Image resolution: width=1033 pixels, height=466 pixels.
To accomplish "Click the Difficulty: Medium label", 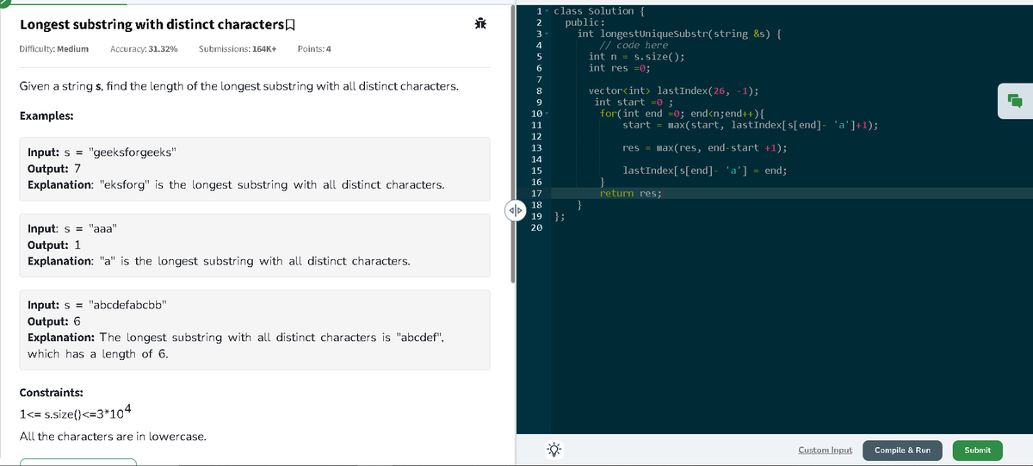I will pyautogui.click(x=53, y=49).
